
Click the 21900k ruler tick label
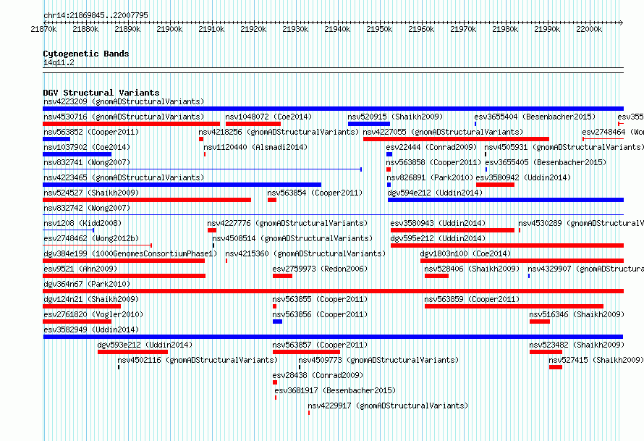point(169,29)
